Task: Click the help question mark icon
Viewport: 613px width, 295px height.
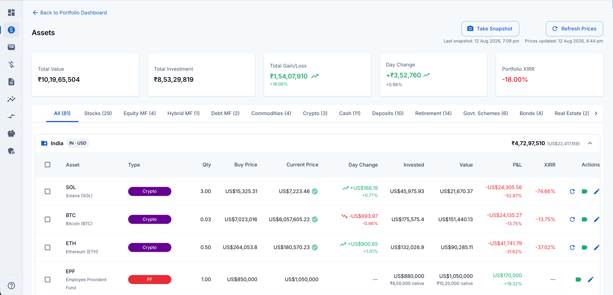Action: 11,286
